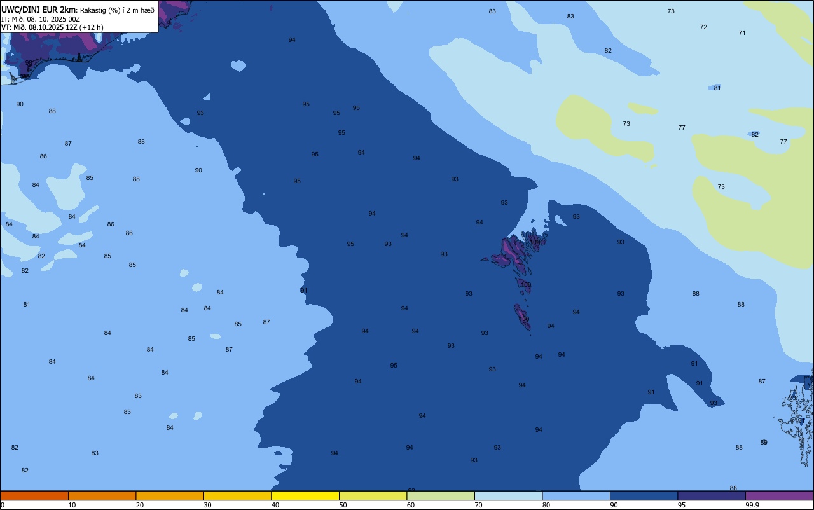Click the 50–60 pale yellow legend swatch
Screen dimensions: 814x510
click(x=373, y=495)
